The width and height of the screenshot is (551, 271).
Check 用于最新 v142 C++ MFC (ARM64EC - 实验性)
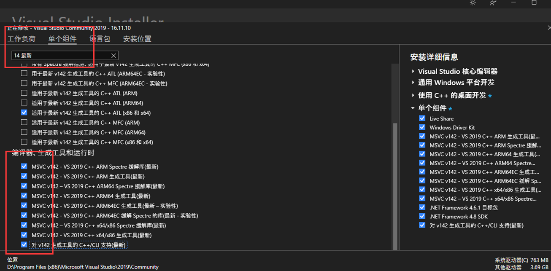(24, 83)
